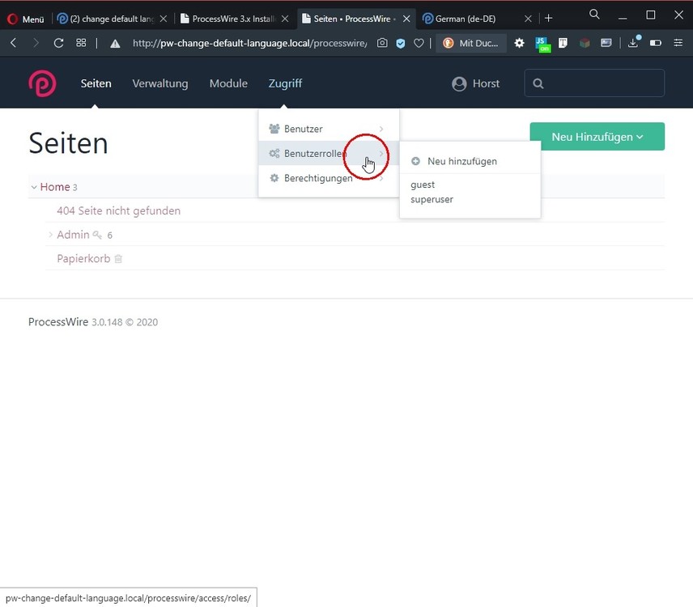Image resolution: width=693 pixels, height=607 pixels.
Task: Click the plus icon beside Neu hinzufügen
Action: (x=416, y=161)
